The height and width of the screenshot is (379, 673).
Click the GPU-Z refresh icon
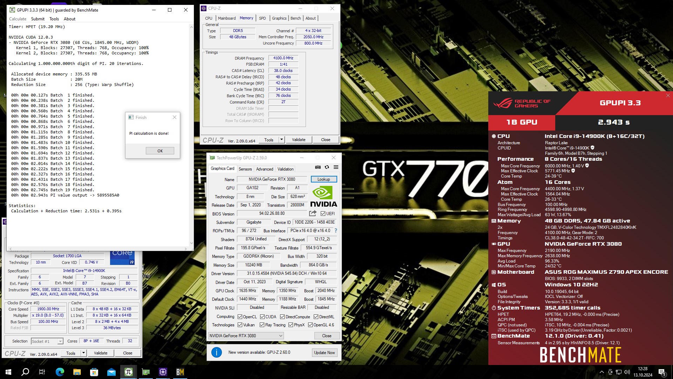[327, 167]
